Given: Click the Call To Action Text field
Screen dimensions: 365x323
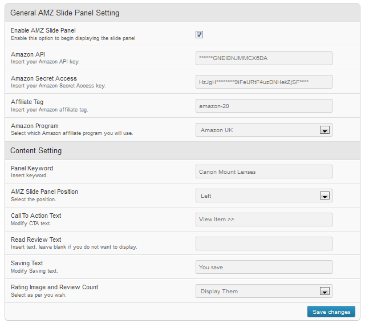Looking at the screenshot, I should tap(263, 219).
